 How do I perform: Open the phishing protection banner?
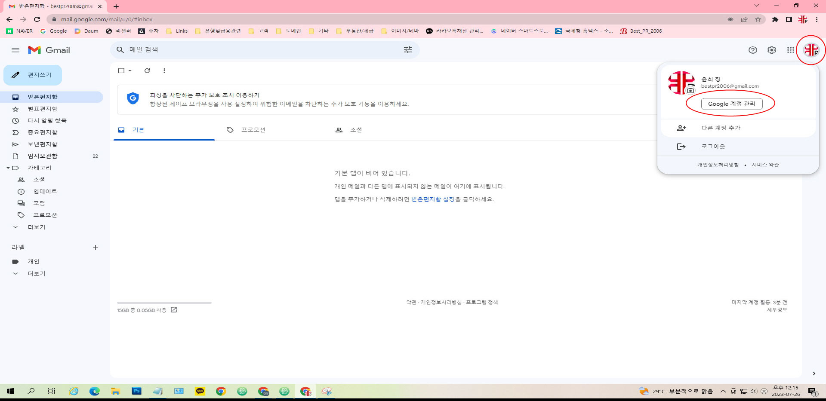[x=387, y=99]
